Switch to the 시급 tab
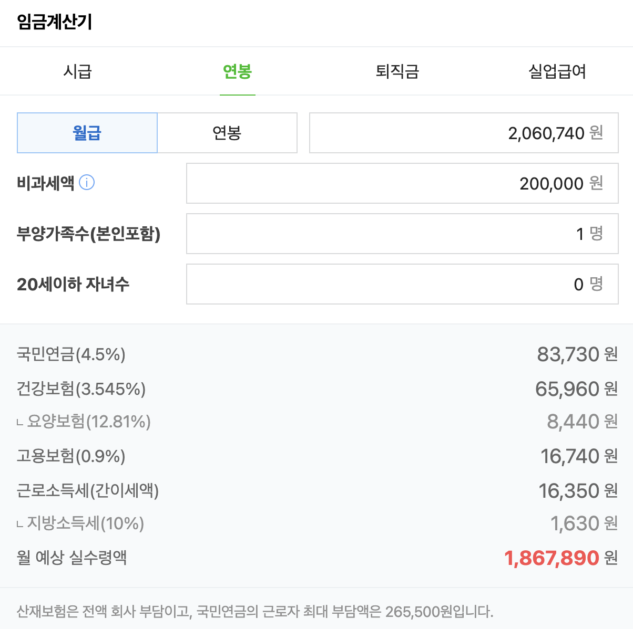 pyautogui.click(x=78, y=72)
